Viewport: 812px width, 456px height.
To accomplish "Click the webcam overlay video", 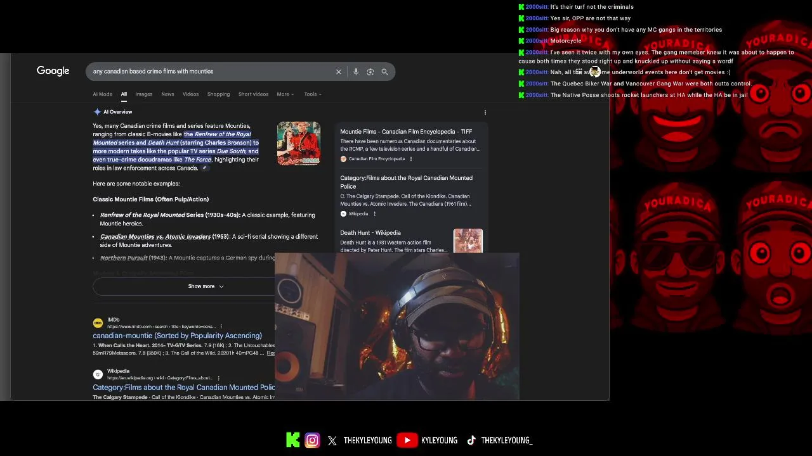I will tap(397, 326).
